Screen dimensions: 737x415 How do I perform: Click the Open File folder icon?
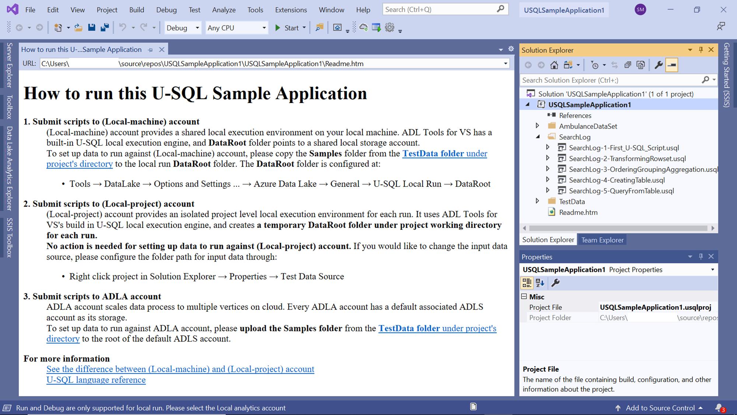tap(78, 28)
